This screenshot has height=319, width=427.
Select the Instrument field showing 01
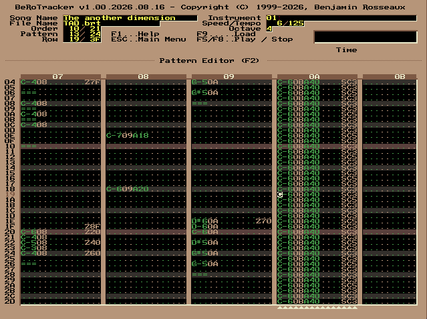341,18
